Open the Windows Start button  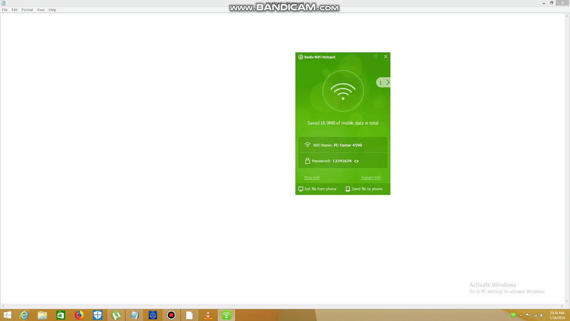[8, 315]
